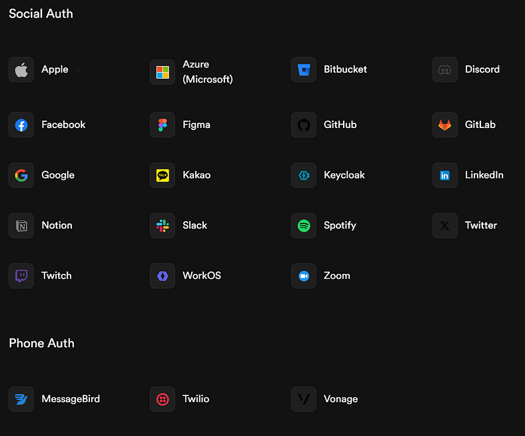Open the GitHub link text
Screen dimensions: 525x436
coord(340,125)
